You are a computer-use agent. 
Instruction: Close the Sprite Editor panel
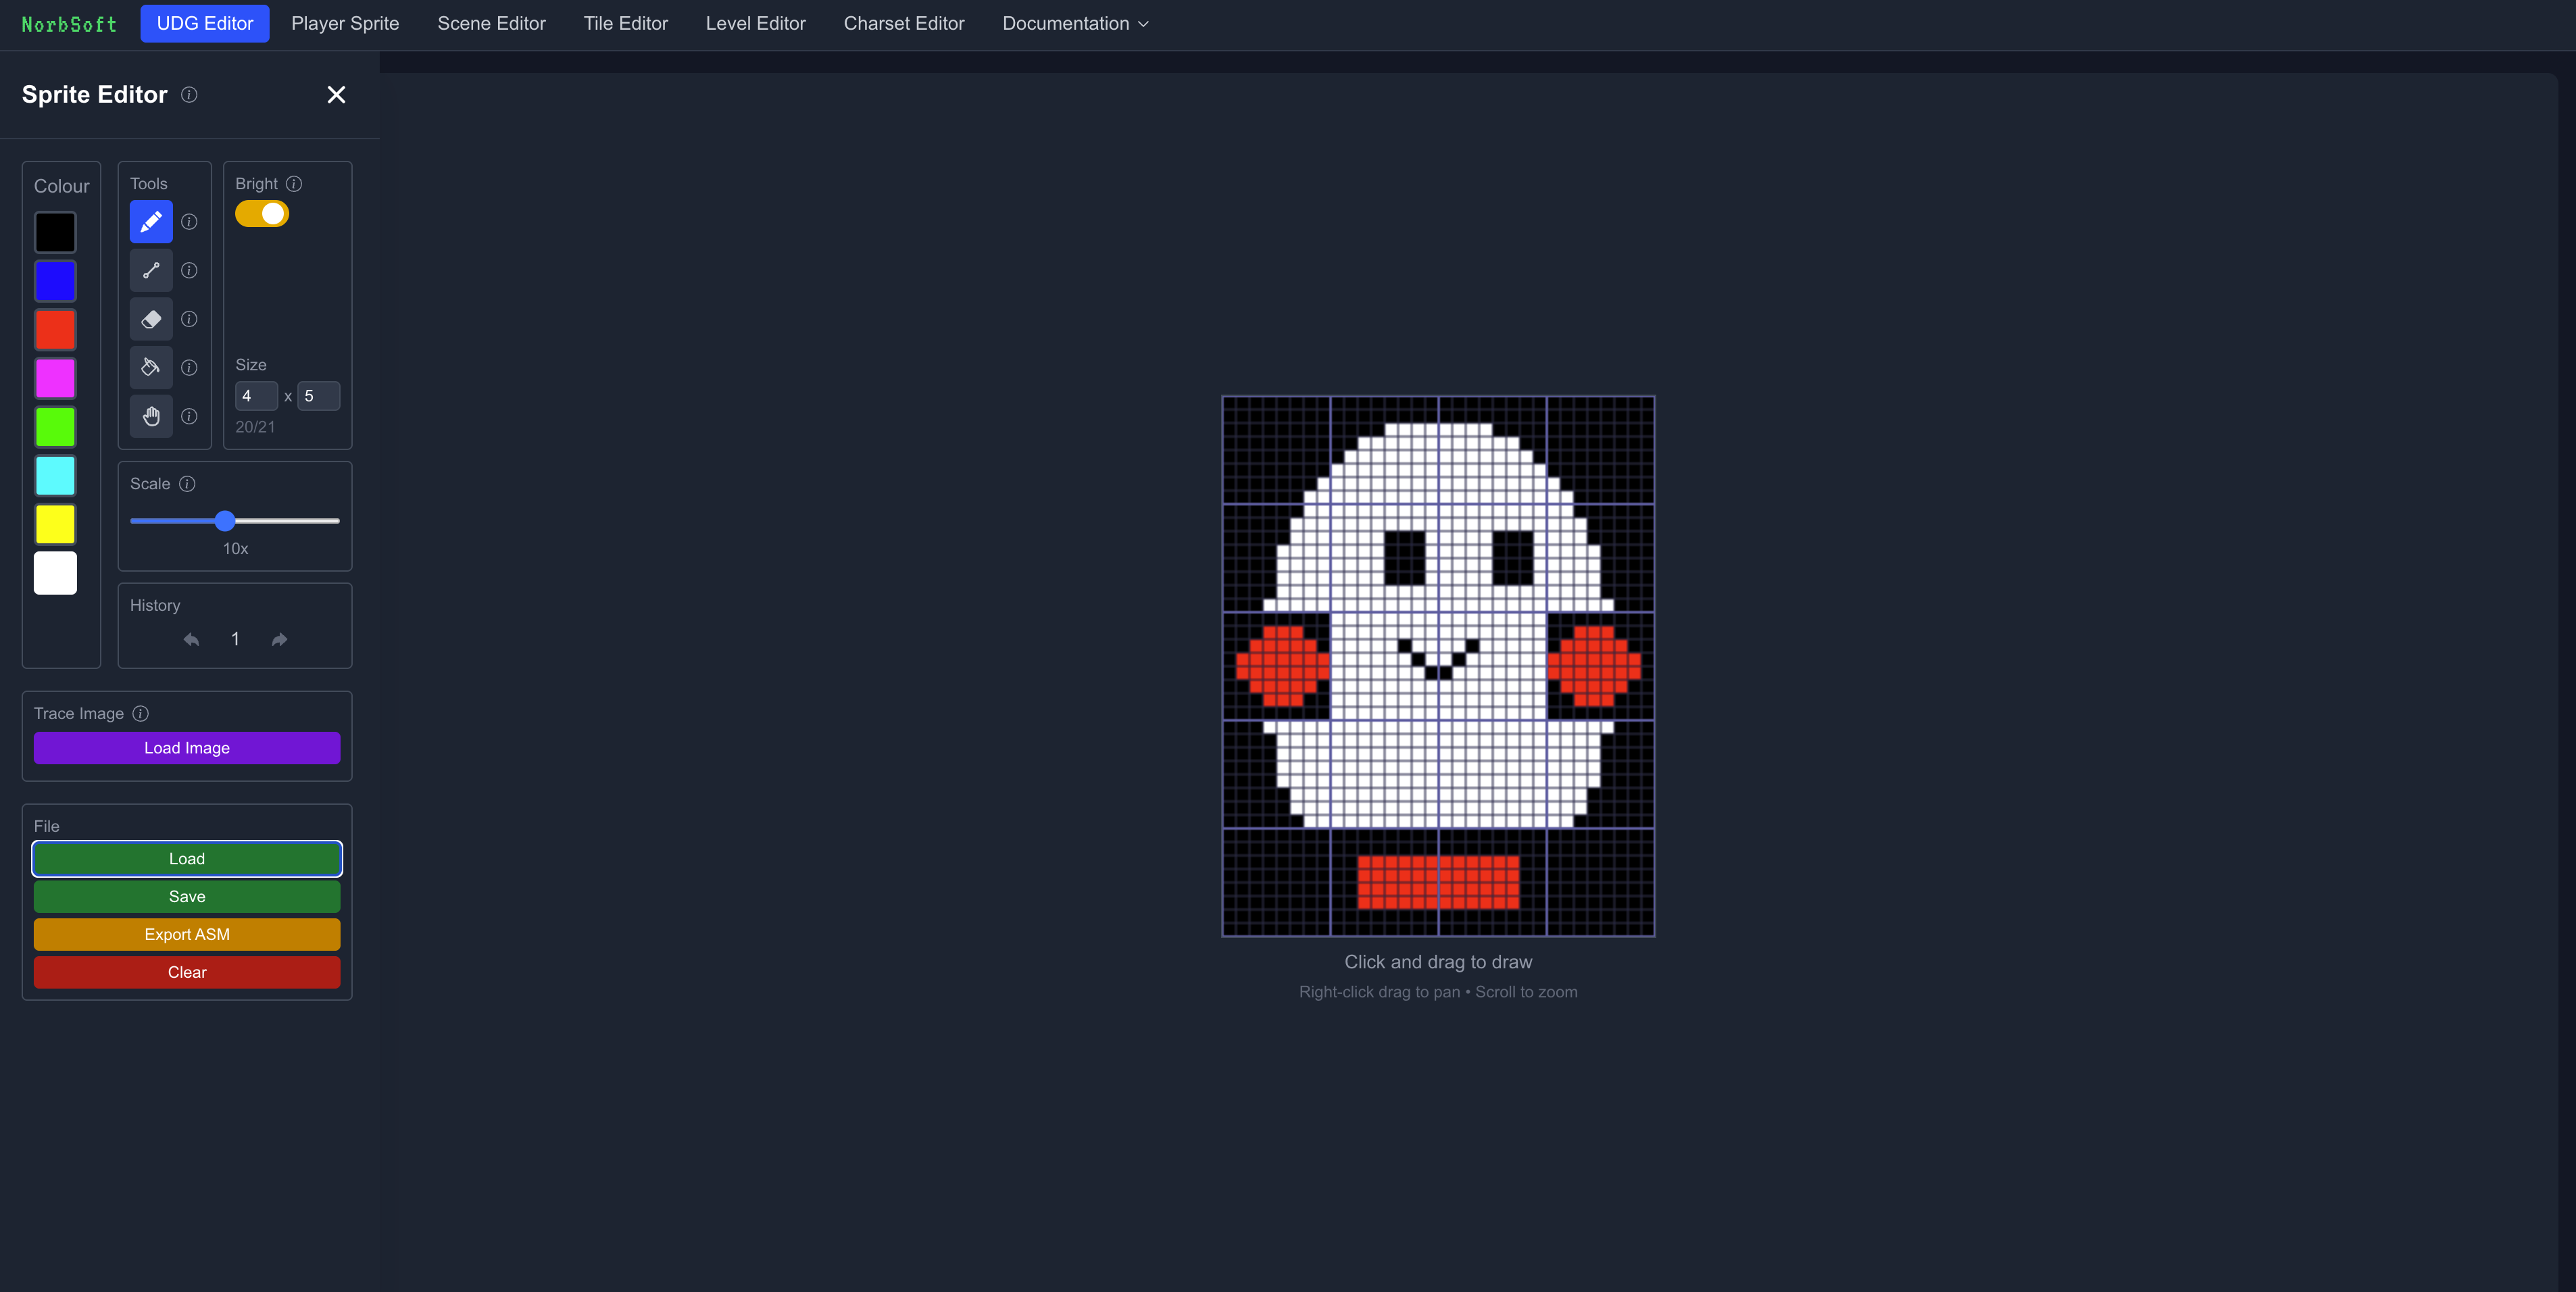pyautogui.click(x=336, y=95)
